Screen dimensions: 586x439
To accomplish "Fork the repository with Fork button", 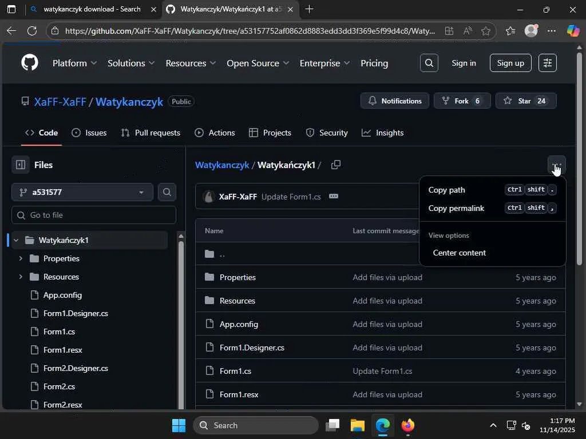I will [462, 101].
